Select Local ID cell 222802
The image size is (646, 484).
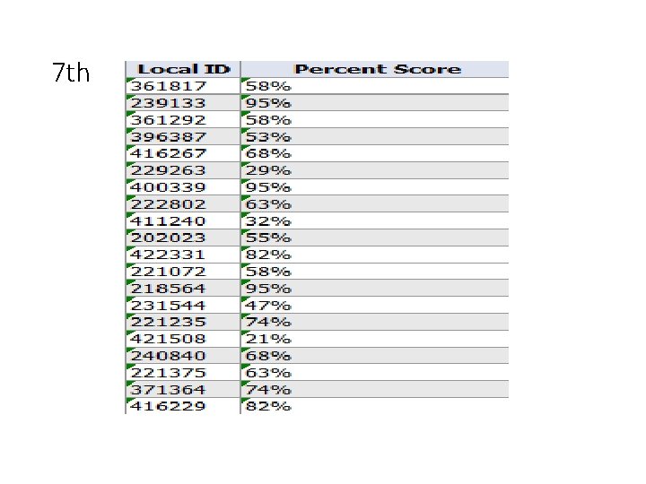pyautogui.click(x=183, y=204)
